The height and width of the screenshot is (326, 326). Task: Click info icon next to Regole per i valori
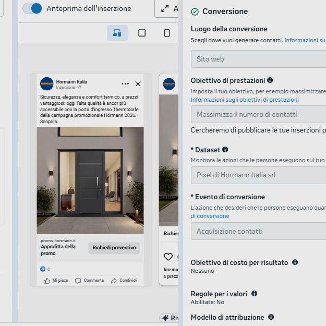254,294
